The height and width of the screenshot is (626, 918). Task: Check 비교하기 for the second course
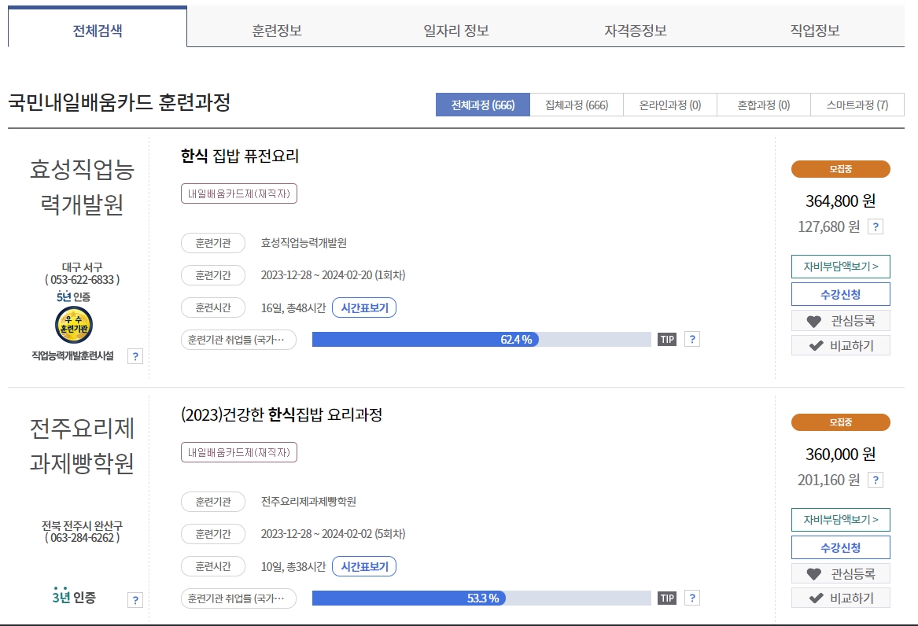click(840, 598)
